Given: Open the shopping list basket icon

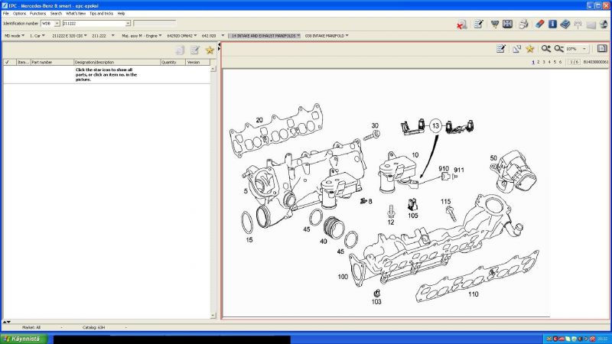Looking at the screenshot, I should pos(495,24).
